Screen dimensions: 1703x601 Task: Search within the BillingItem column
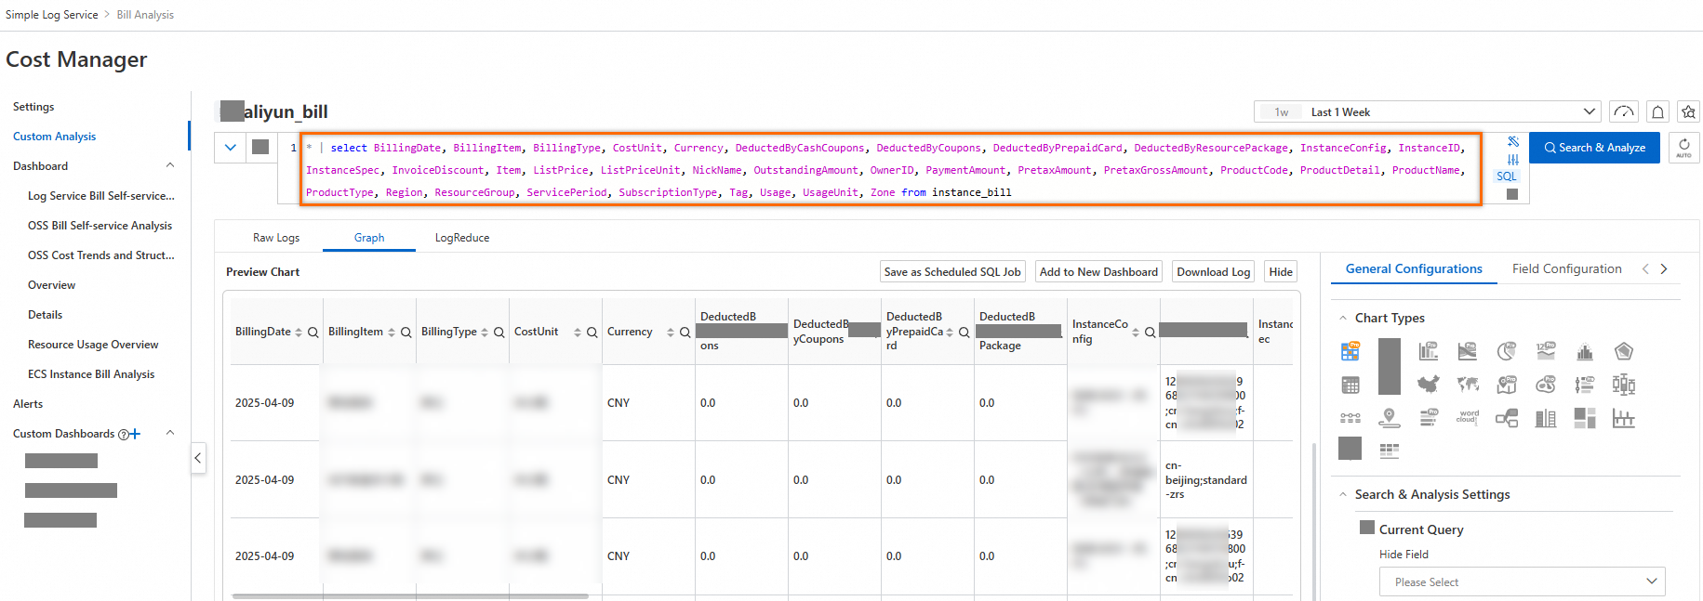[406, 333]
